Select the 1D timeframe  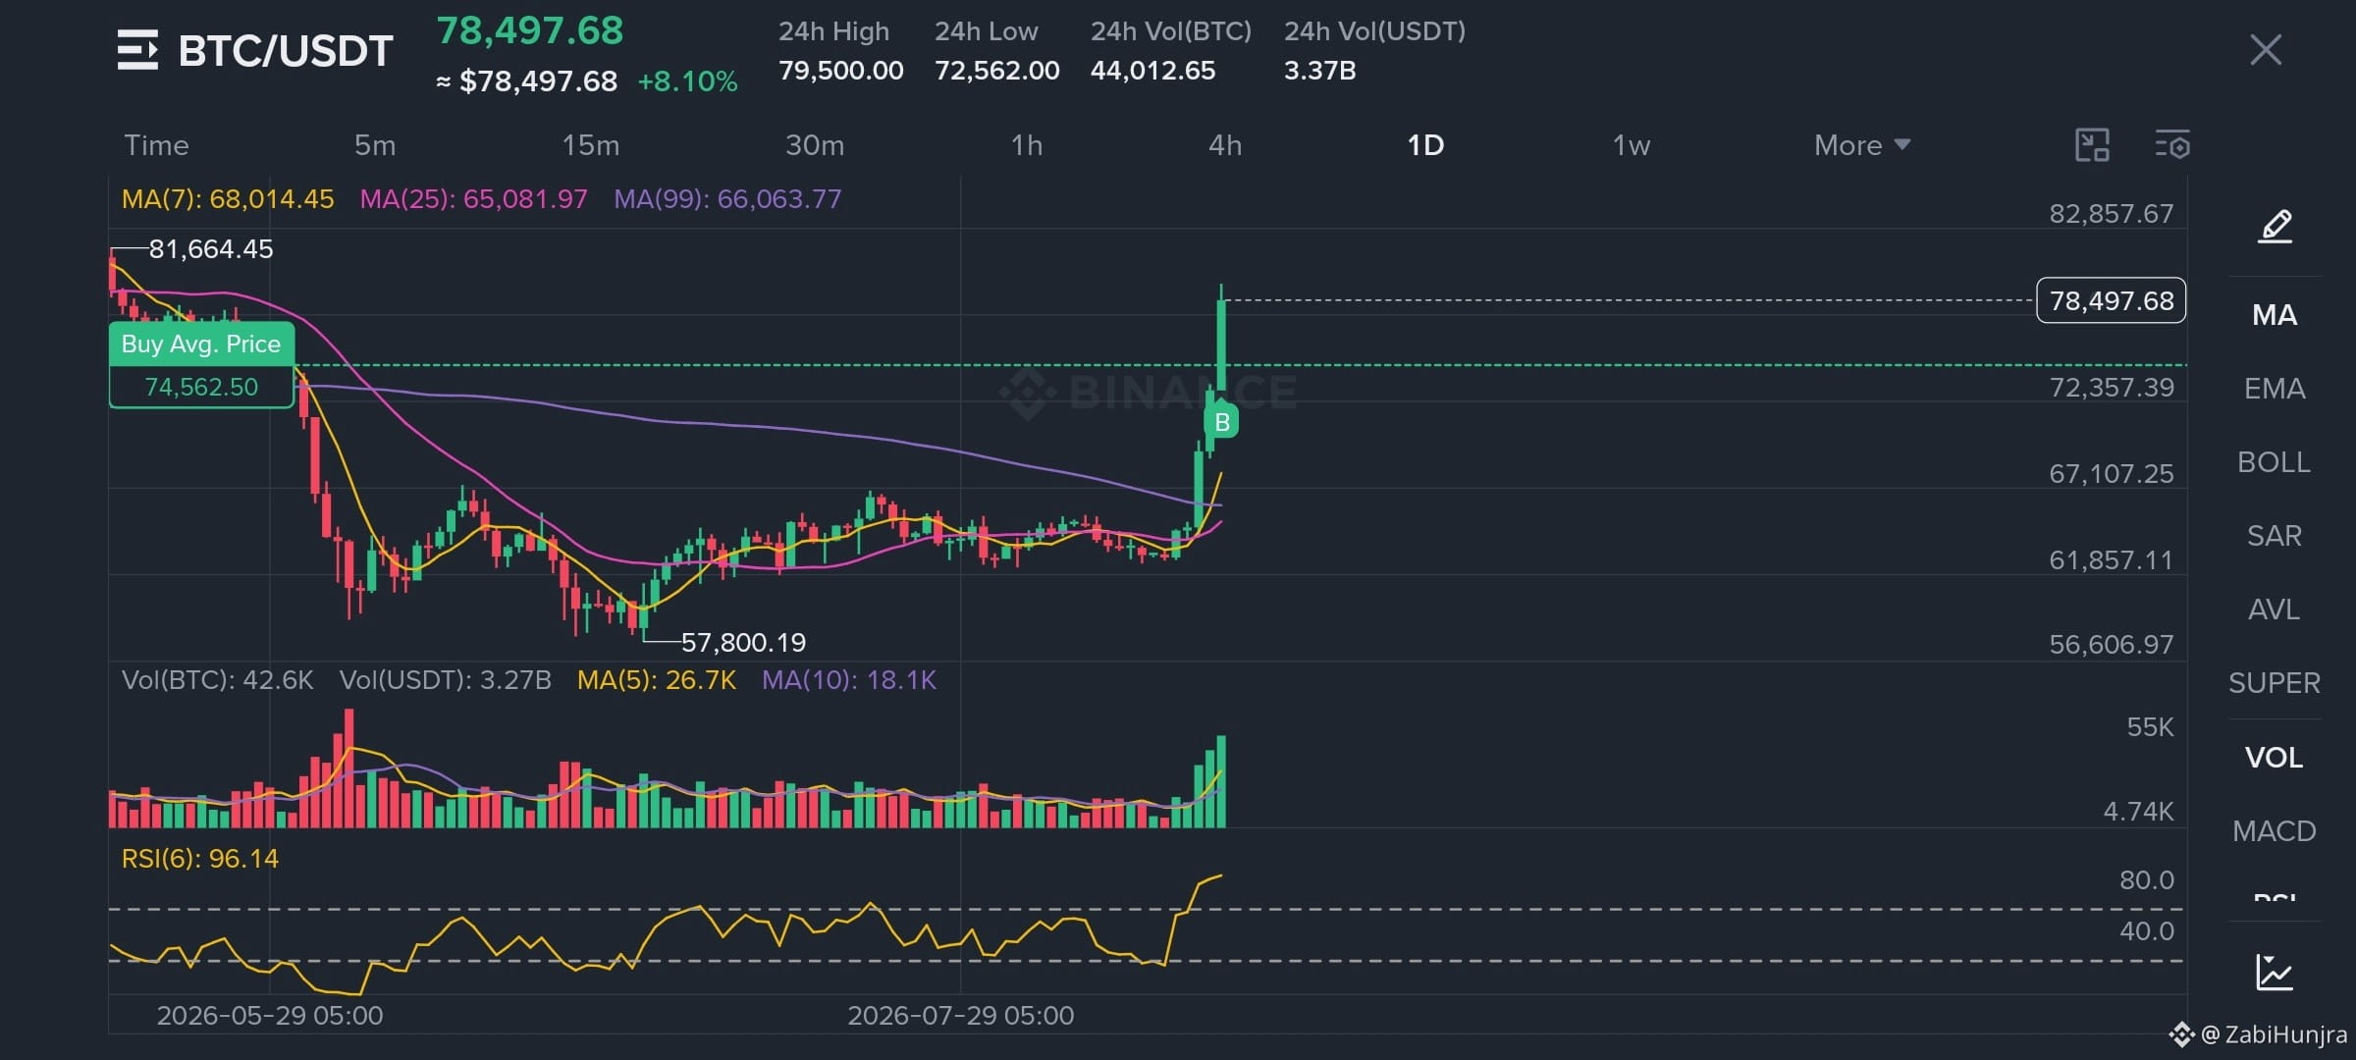(x=1425, y=145)
